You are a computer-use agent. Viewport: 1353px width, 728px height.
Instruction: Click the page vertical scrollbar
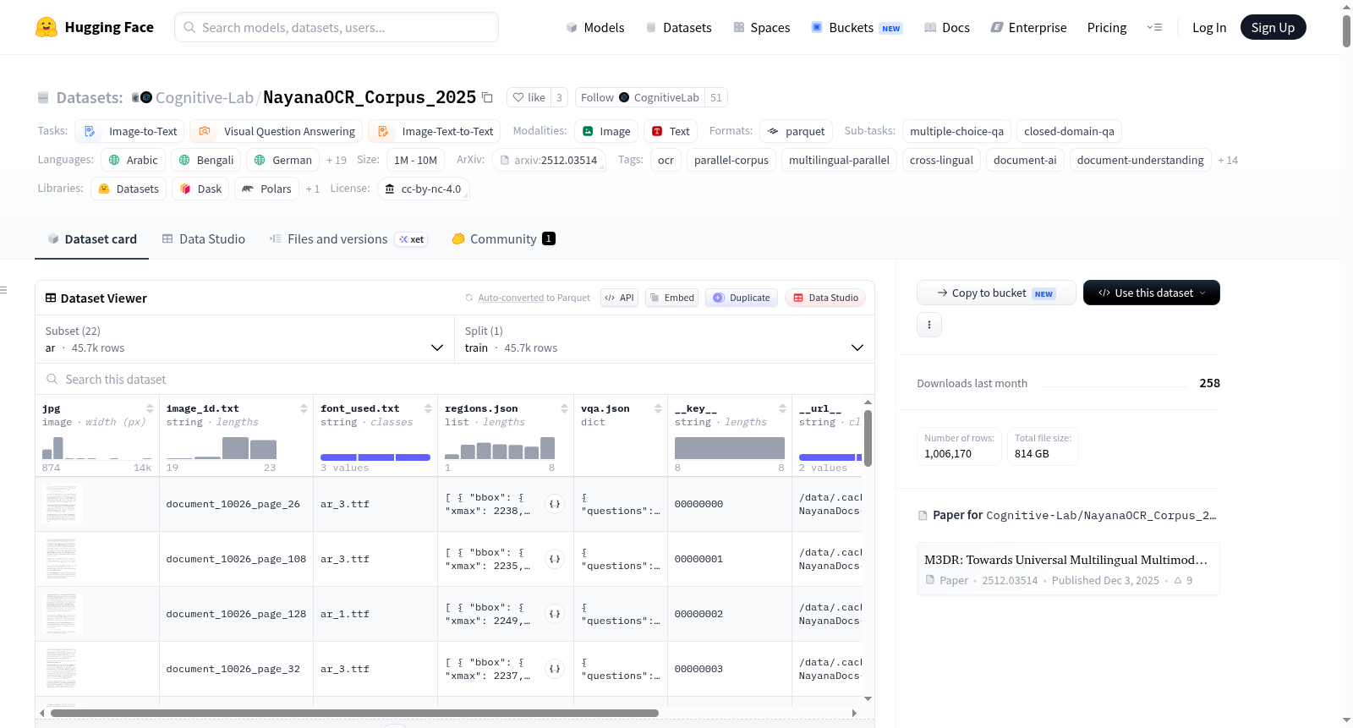1346,30
